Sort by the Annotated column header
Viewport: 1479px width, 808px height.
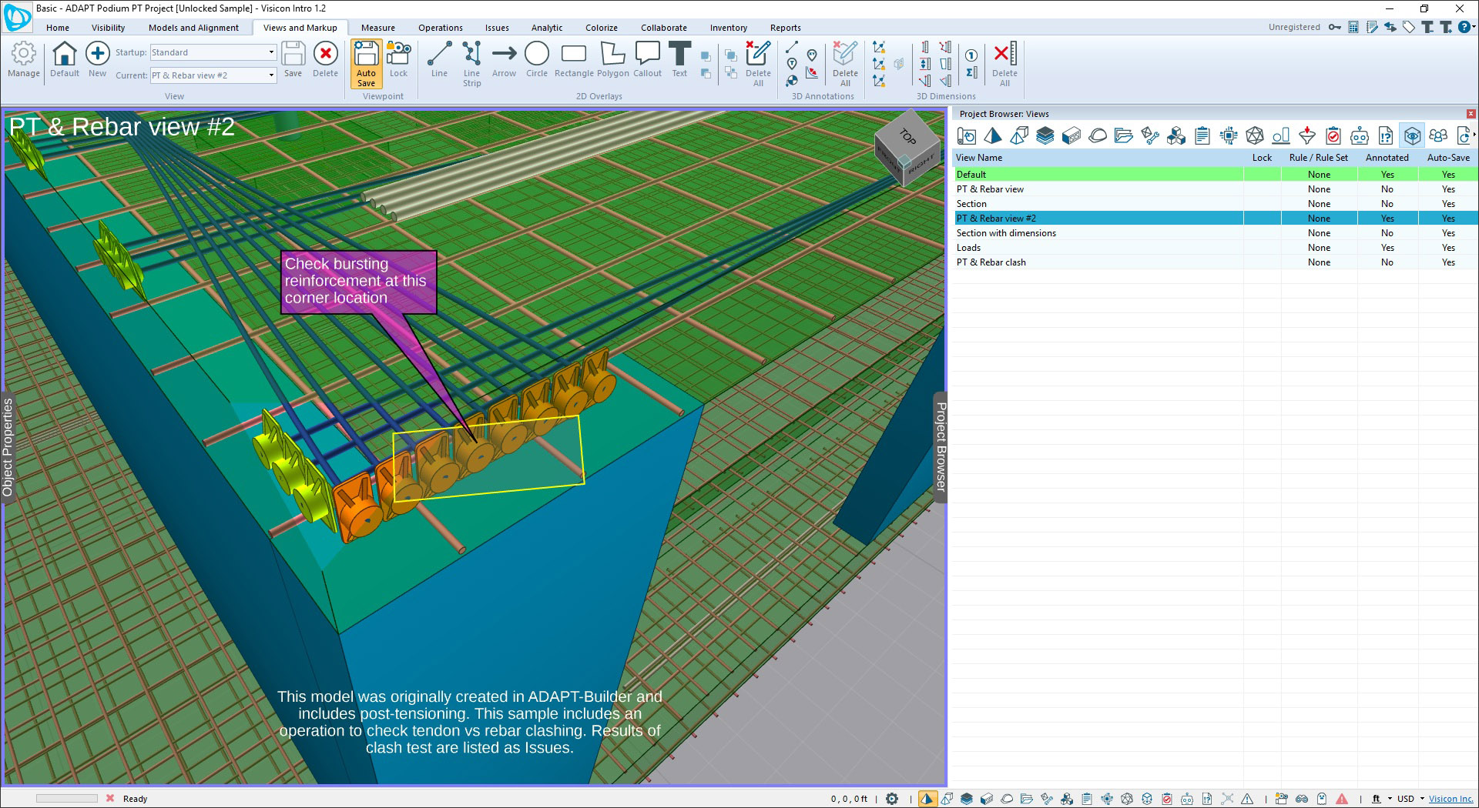pyautogui.click(x=1387, y=158)
